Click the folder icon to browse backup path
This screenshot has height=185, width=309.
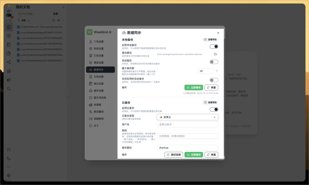215,54
